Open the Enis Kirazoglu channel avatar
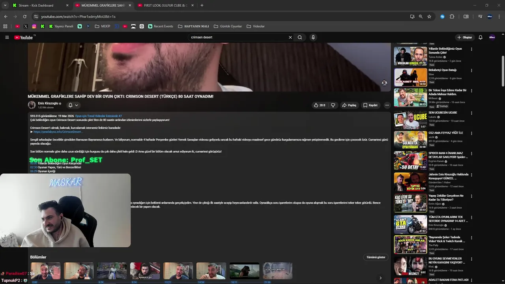The height and width of the screenshot is (284, 505). (x=32, y=105)
